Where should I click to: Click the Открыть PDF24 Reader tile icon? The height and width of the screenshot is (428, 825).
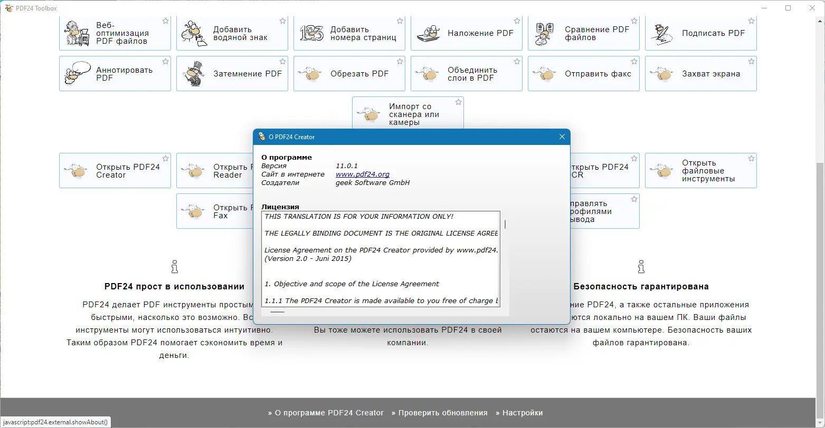(x=193, y=171)
